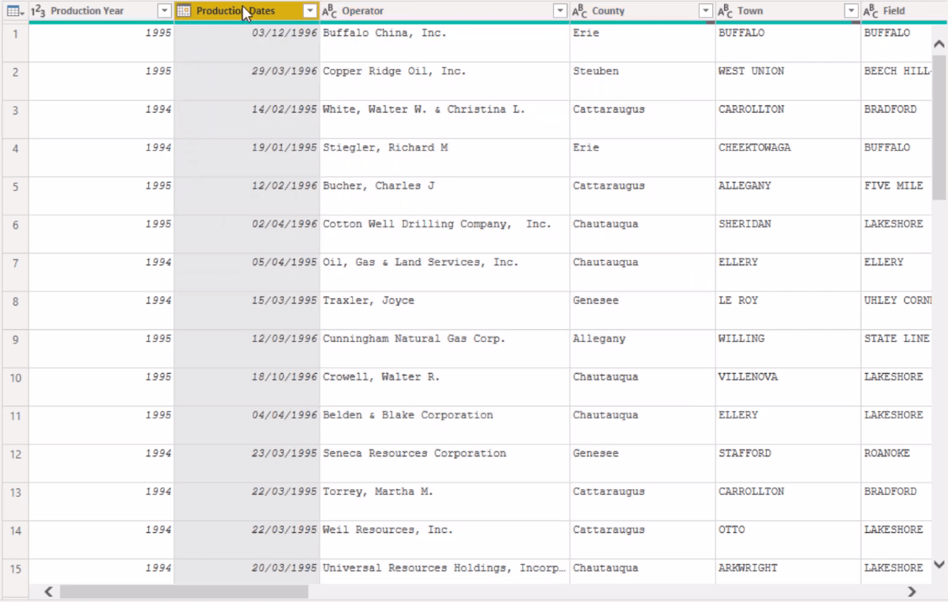The image size is (948, 602).
Task: Select the Town cell "STAFFORD"
Action: 788,464
